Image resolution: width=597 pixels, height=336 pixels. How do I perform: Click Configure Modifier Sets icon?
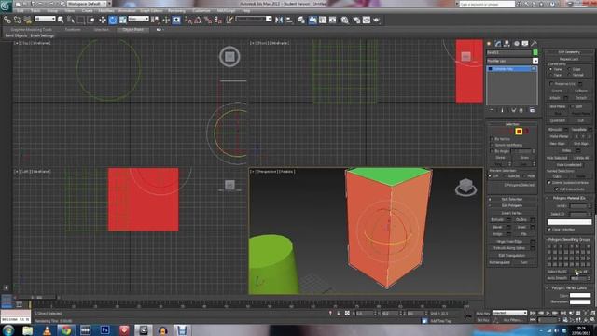point(532,110)
